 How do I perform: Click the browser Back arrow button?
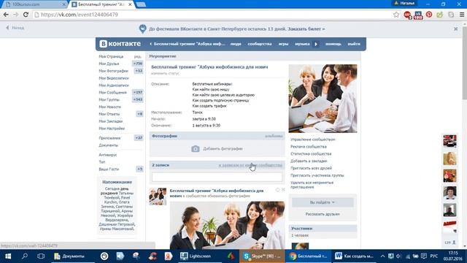point(6,15)
